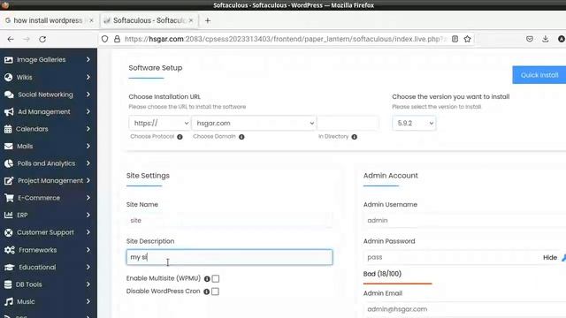Open the https:// protocol dropdown
This screenshot has height=318, width=566.
point(159,124)
